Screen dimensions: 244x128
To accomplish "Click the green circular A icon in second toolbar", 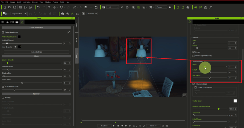I will coord(72,14).
